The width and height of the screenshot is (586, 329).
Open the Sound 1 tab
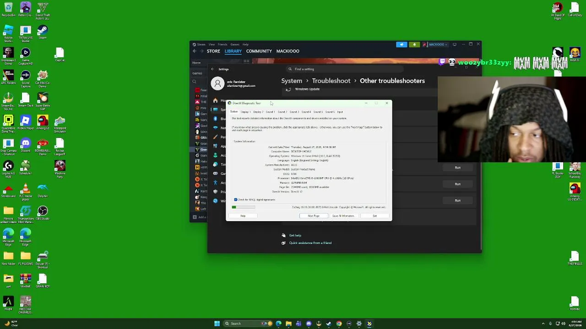[x=270, y=112]
